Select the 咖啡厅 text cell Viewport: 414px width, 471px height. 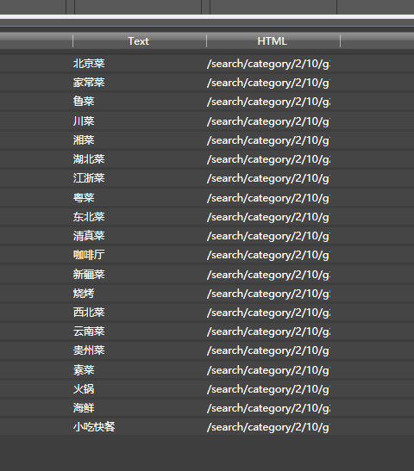pos(89,255)
